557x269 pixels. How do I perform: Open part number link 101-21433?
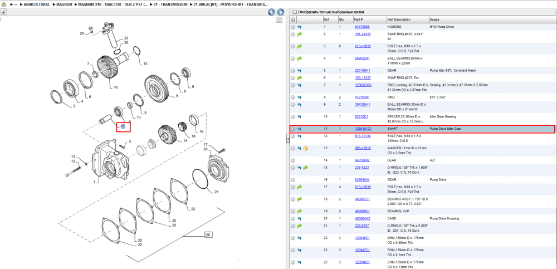(363, 34)
